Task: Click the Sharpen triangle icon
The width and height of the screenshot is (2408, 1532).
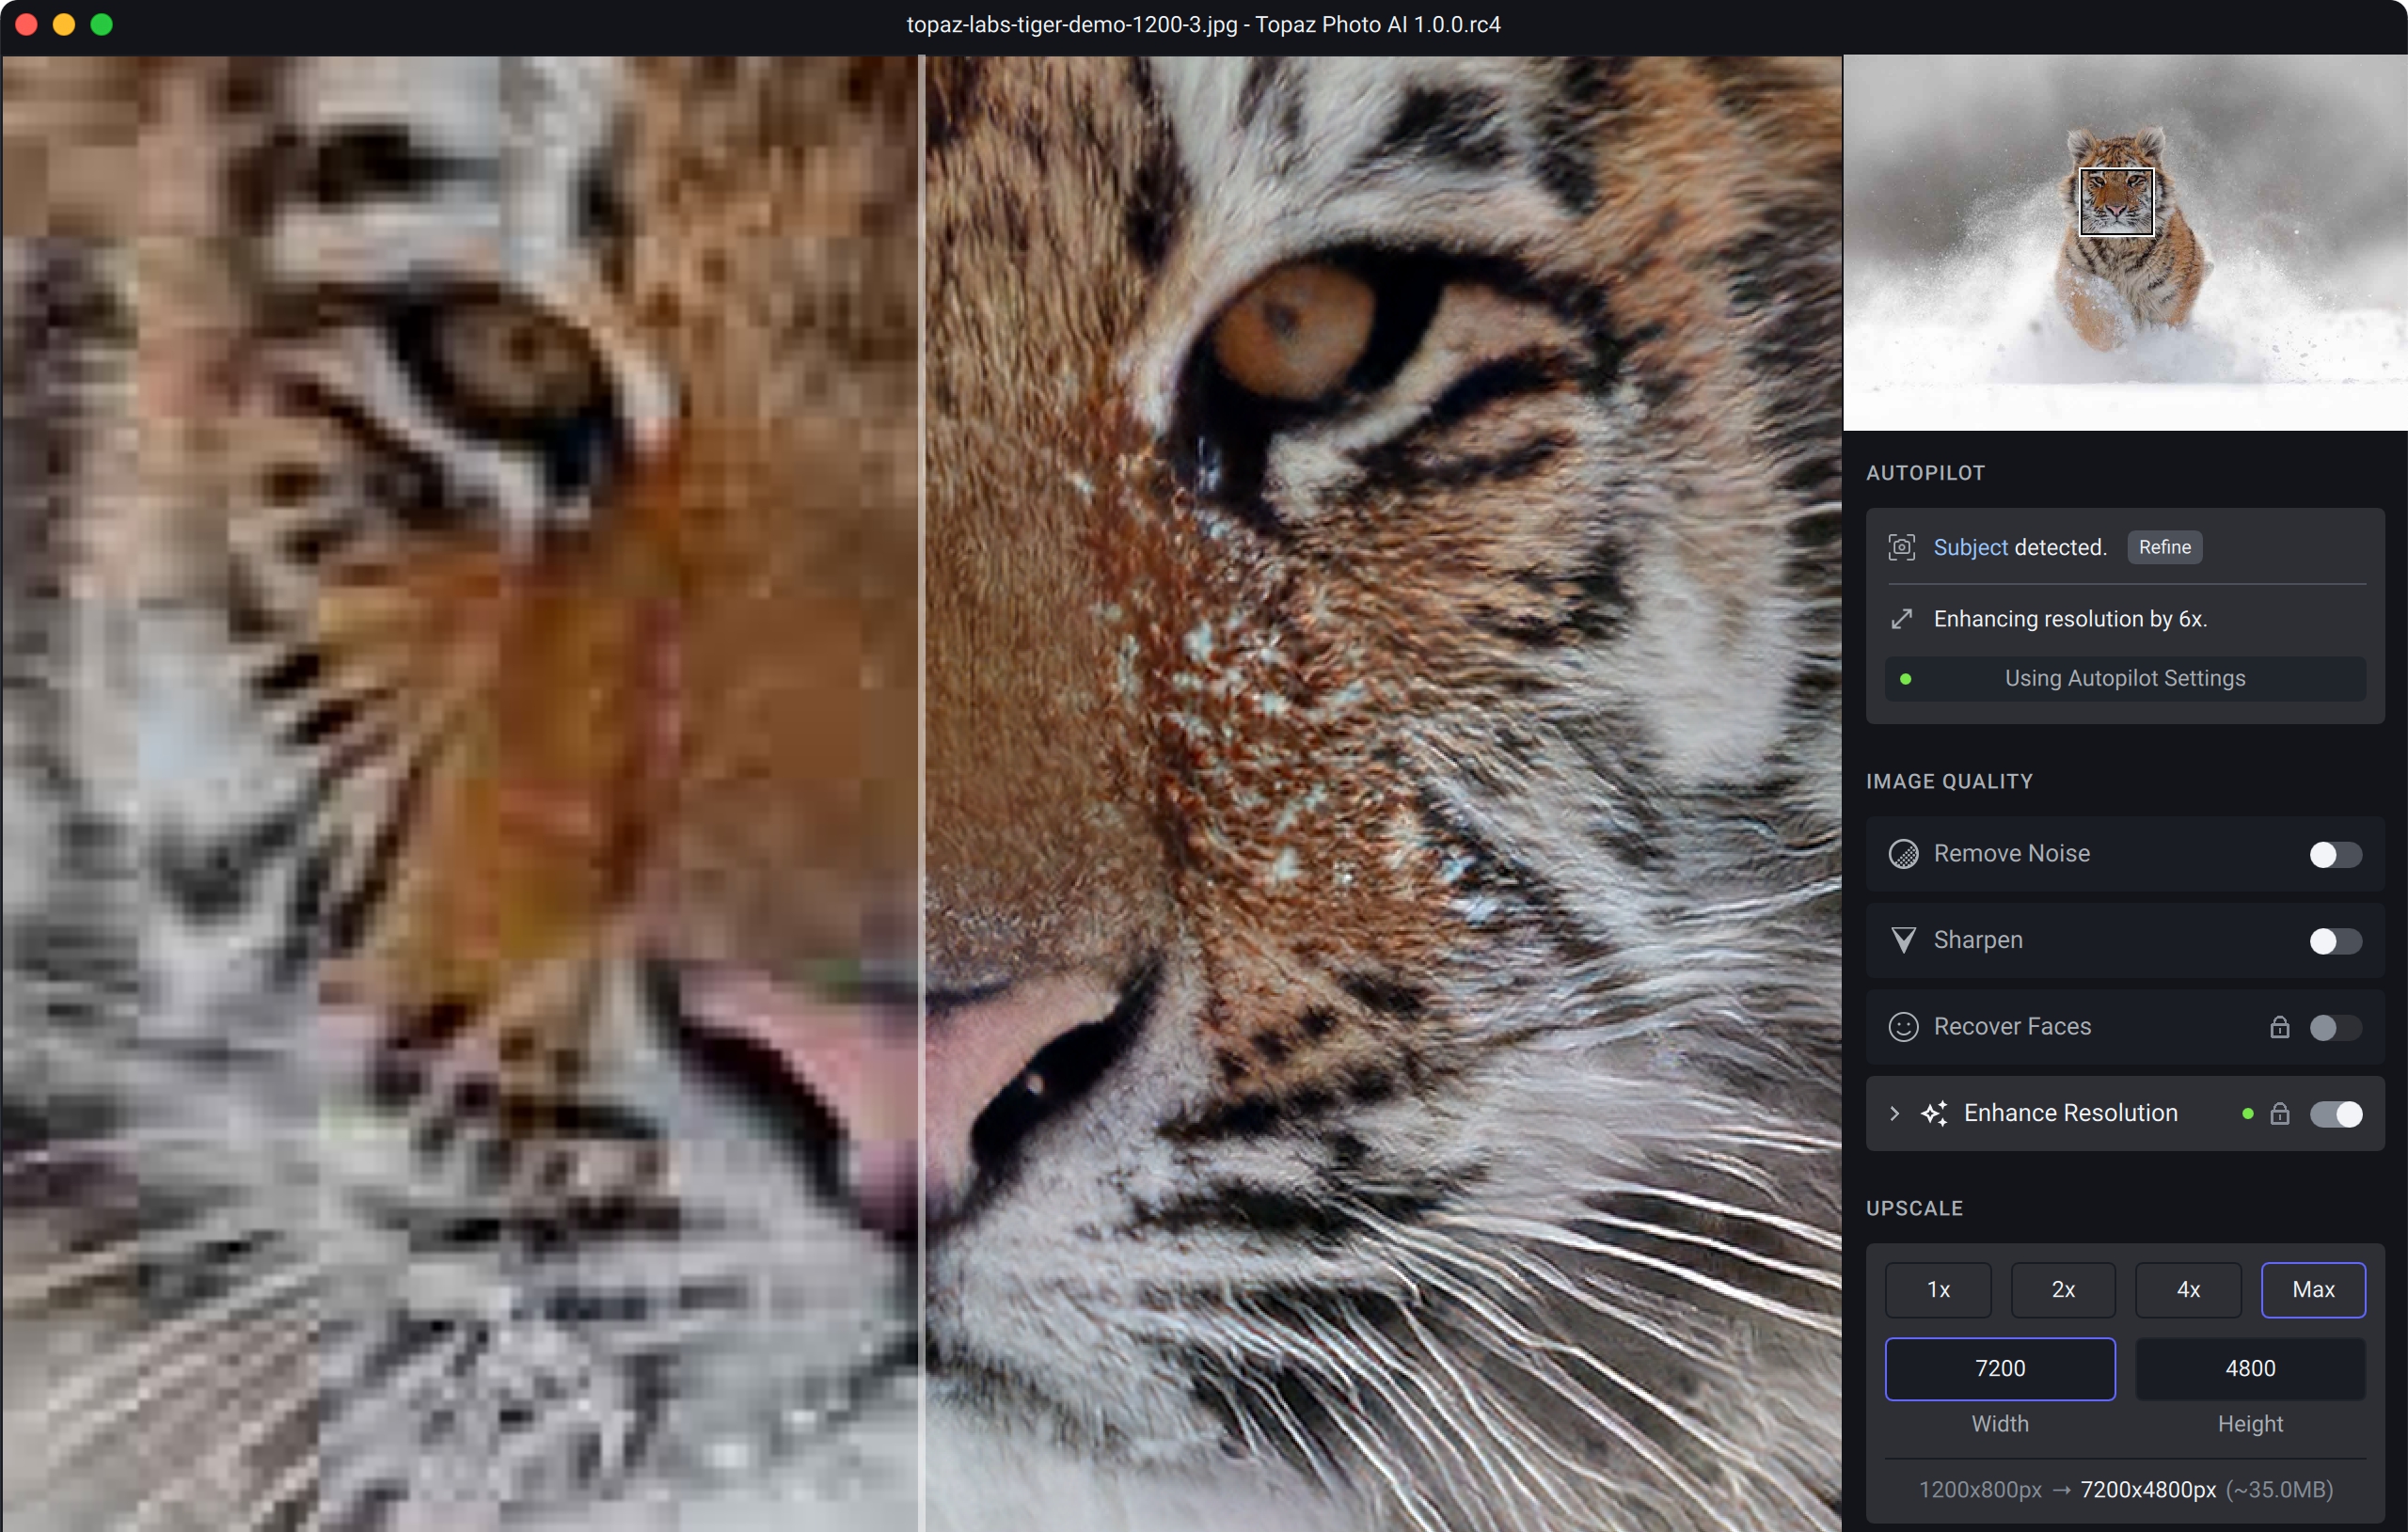Action: tap(1902, 940)
